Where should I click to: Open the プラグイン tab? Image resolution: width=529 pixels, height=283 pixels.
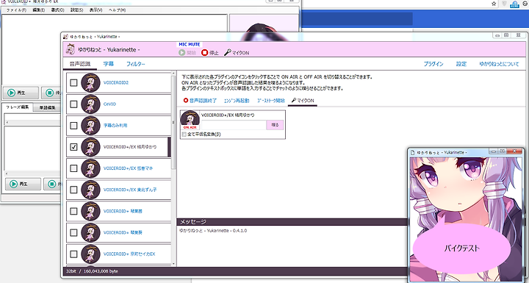[433, 64]
